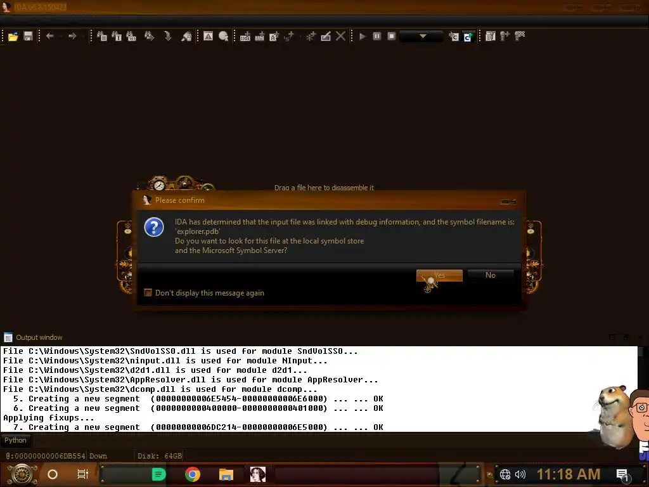The height and width of the screenshot is (487, 649).
Task: Check Don't display this message again
Action: click(x=148, y=293)
